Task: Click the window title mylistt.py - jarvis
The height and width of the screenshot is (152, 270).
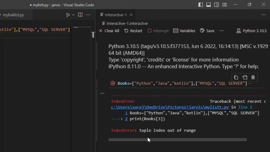Action: click(62, 5)
